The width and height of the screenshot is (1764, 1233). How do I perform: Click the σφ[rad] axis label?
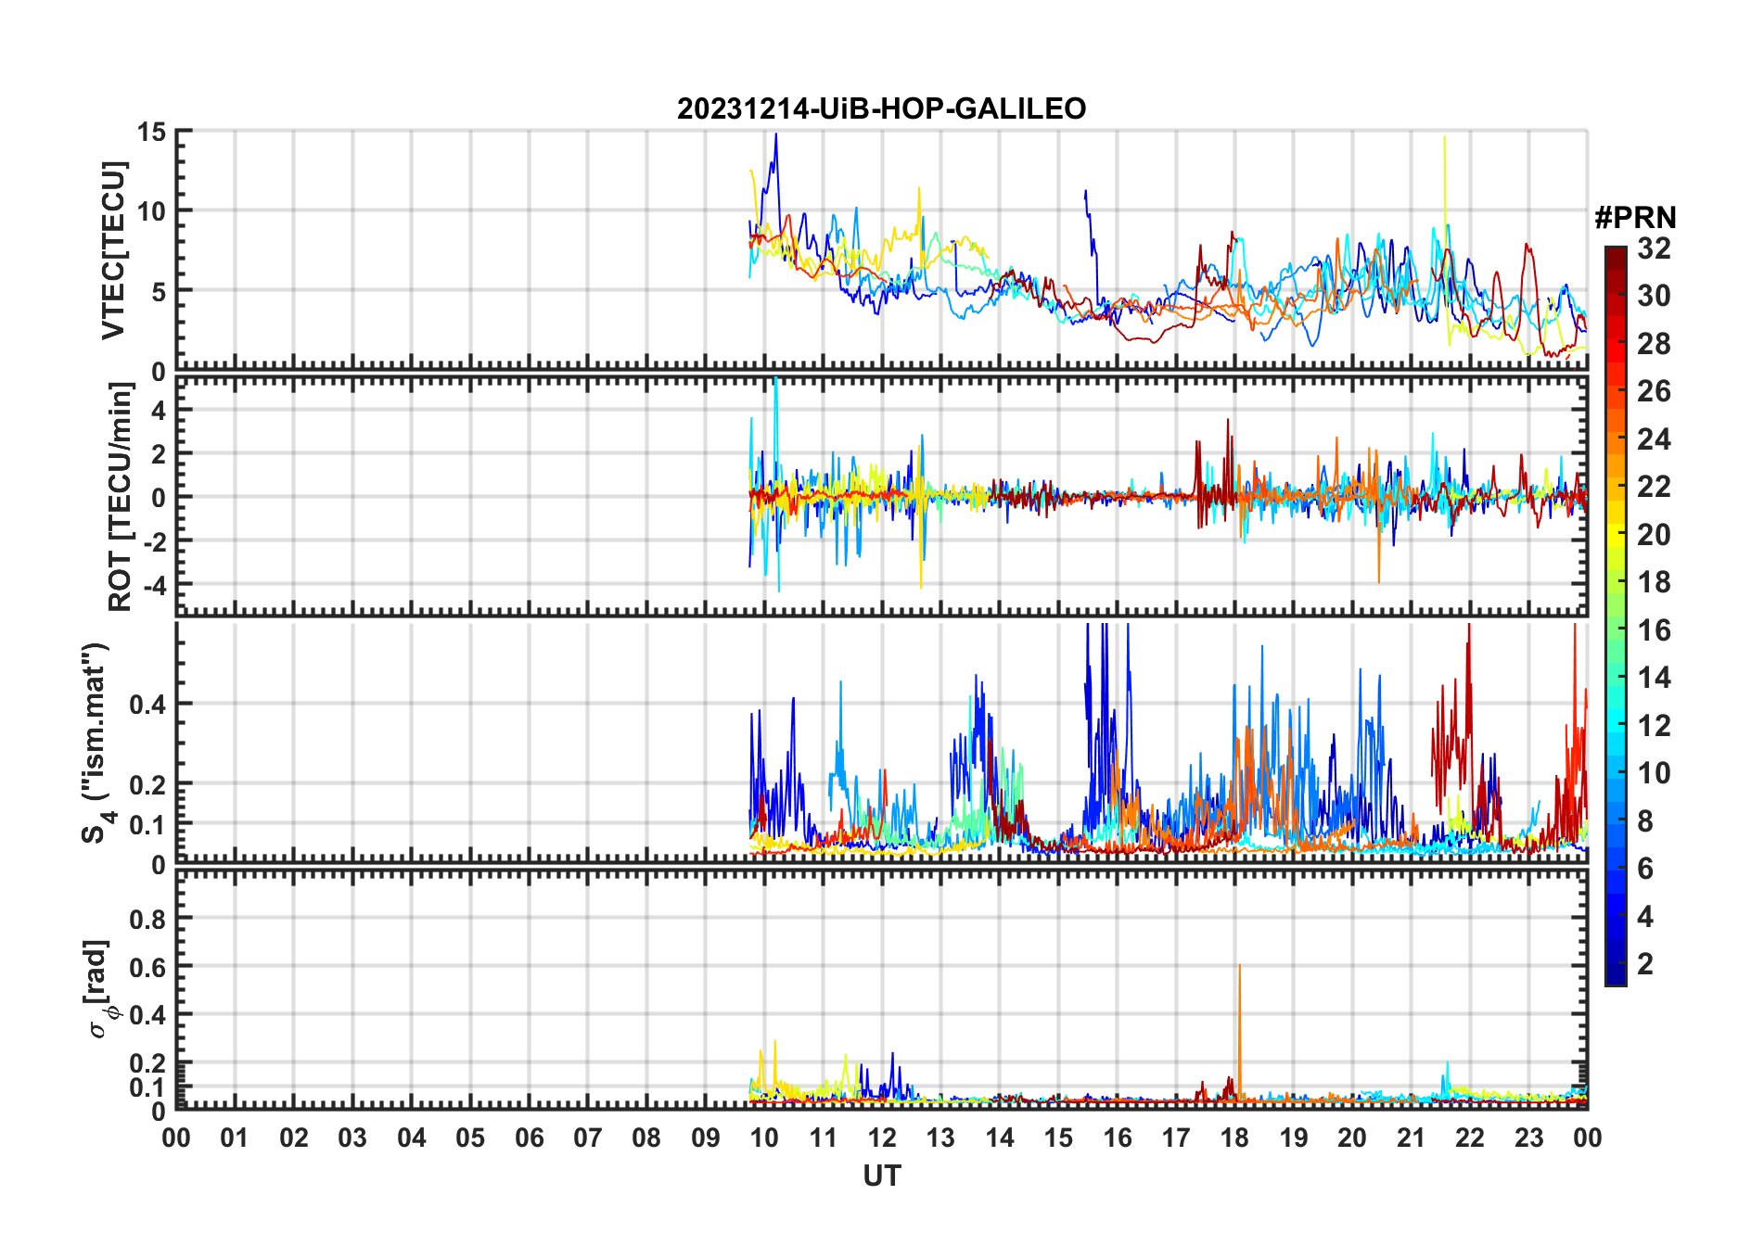[x=100, y=989]
